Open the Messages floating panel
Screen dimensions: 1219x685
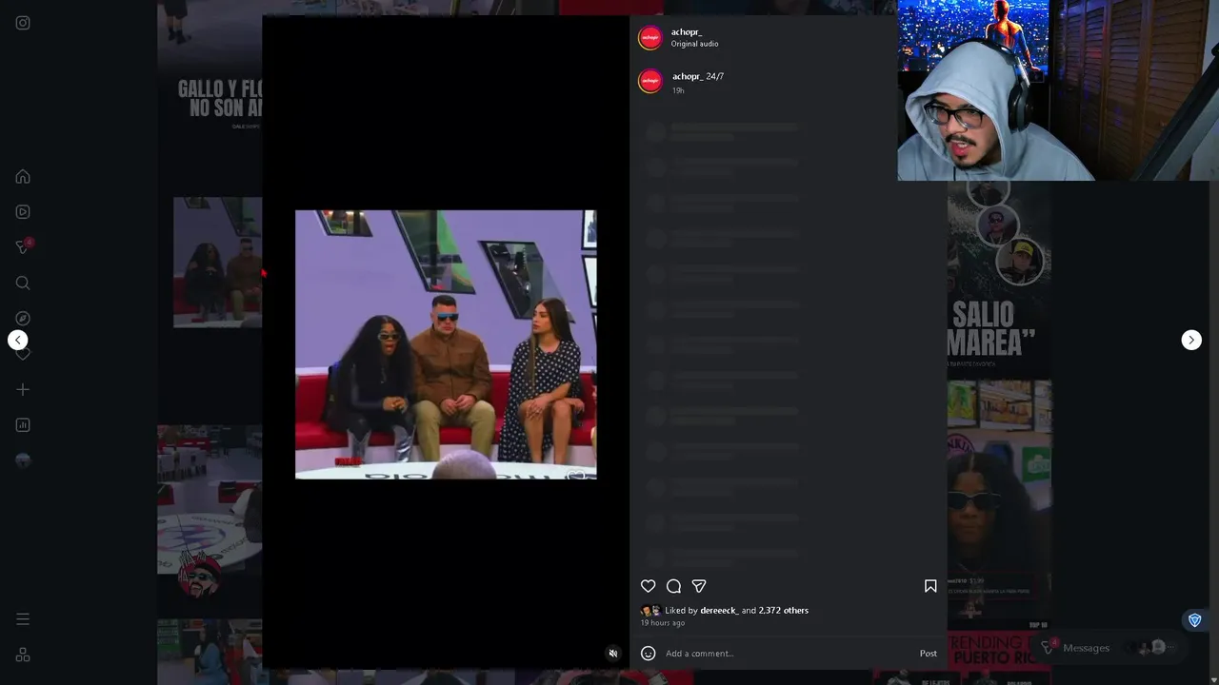coord(1109,648)
